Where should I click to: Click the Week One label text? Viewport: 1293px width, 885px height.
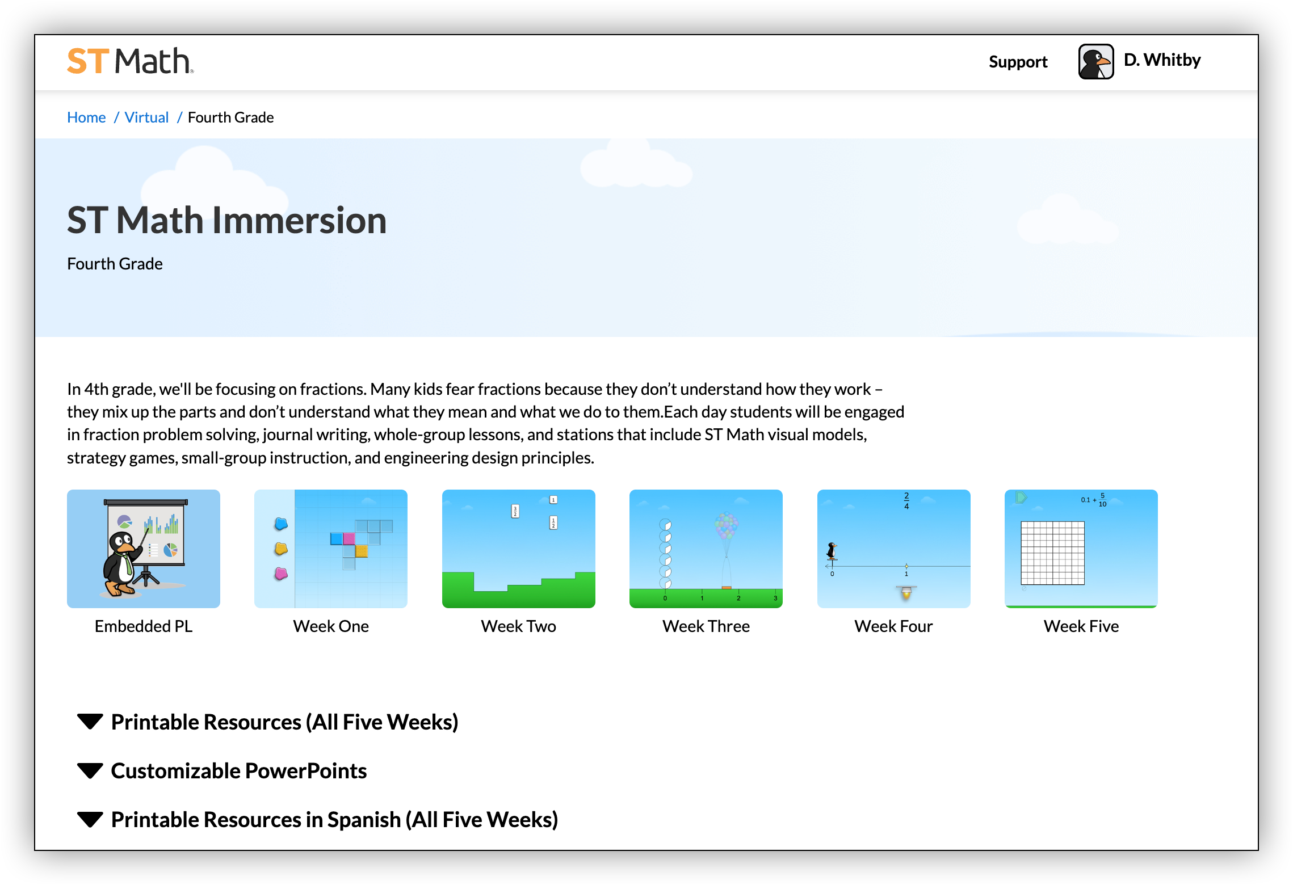tap(331, 626)
